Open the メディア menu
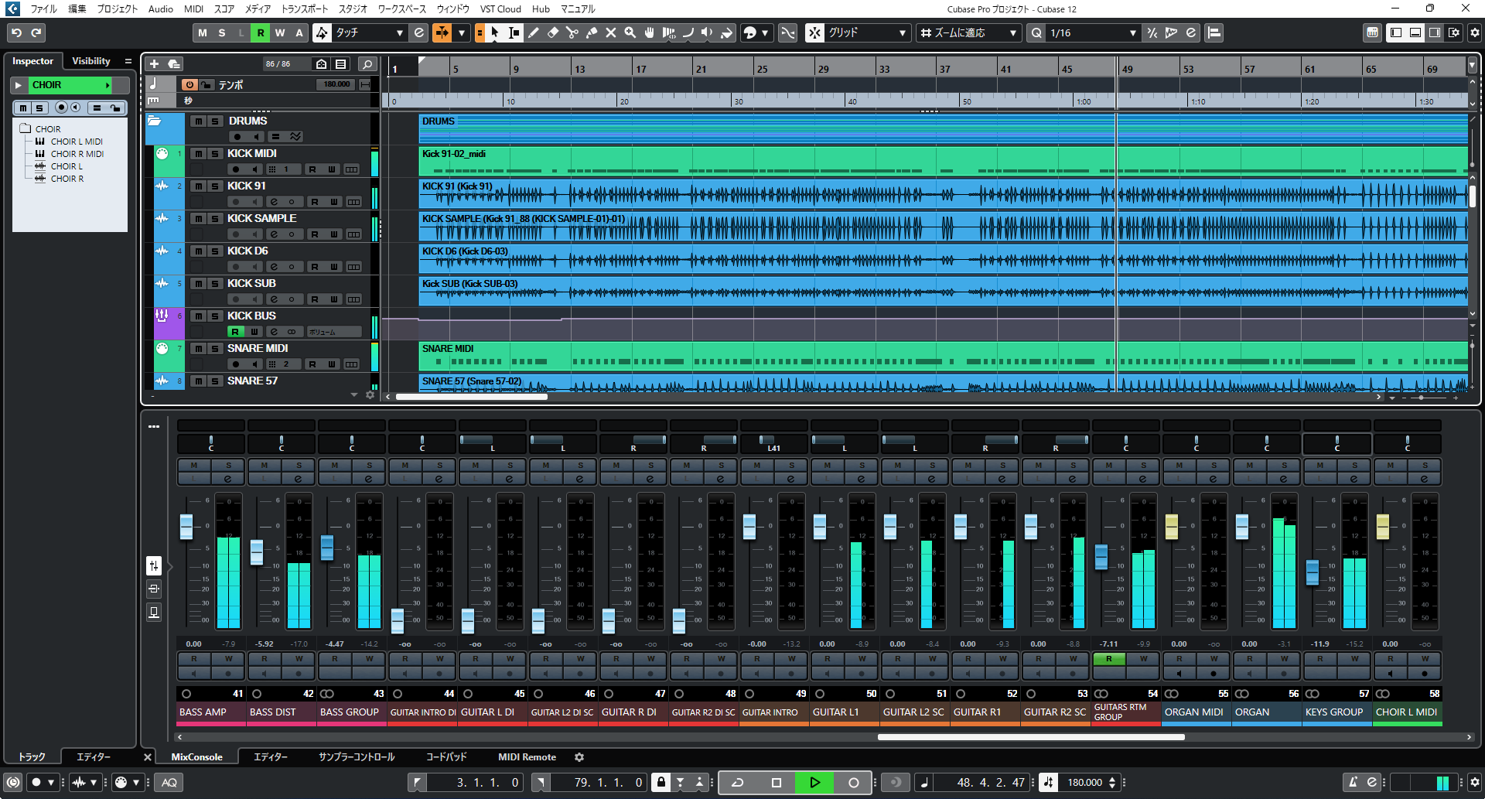1485x799 pixels. (x=256, y=9)
